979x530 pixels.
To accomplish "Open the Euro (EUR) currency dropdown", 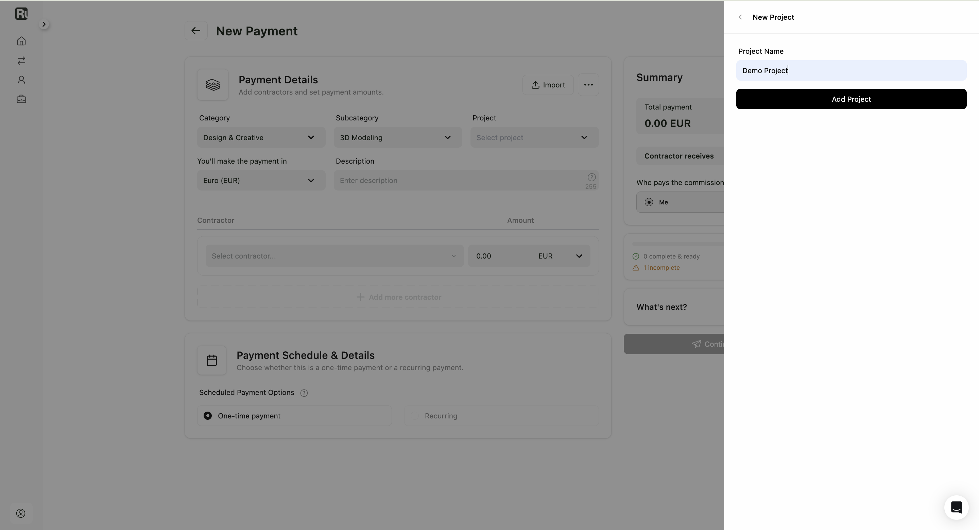I will 261,181.
